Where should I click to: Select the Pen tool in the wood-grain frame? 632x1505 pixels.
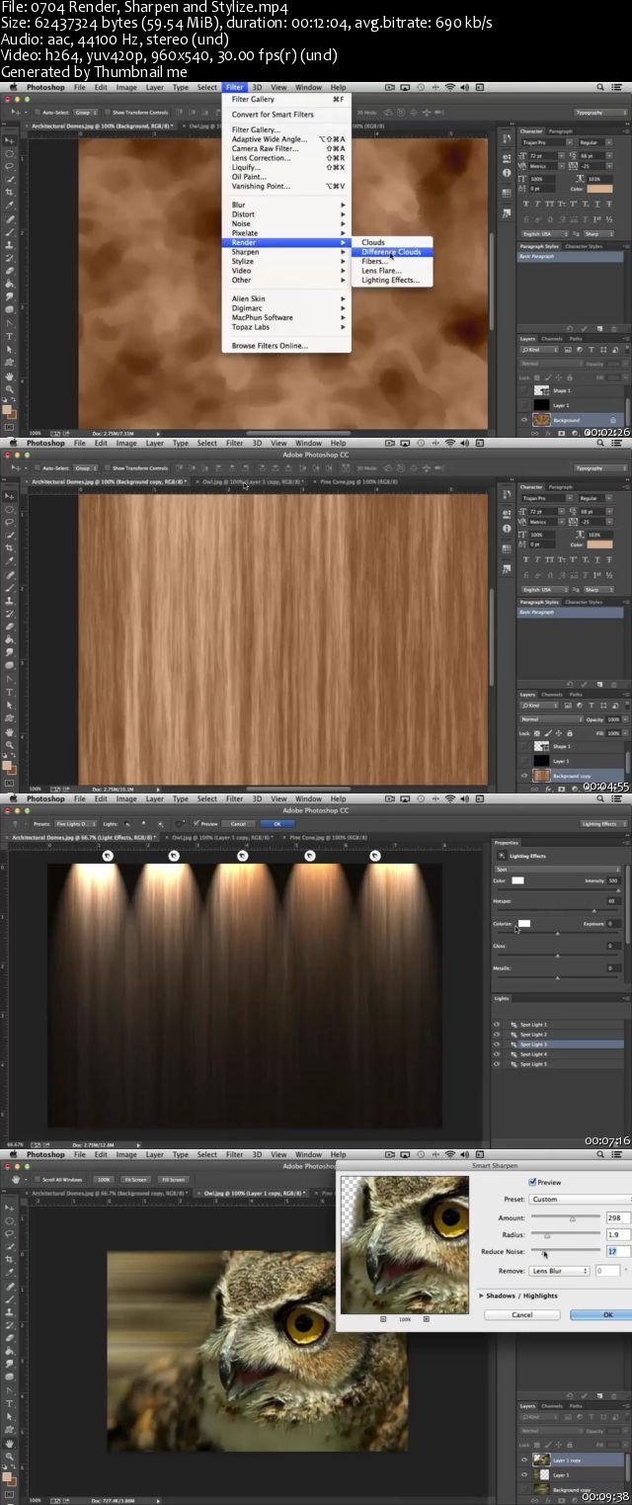(10, 680)
